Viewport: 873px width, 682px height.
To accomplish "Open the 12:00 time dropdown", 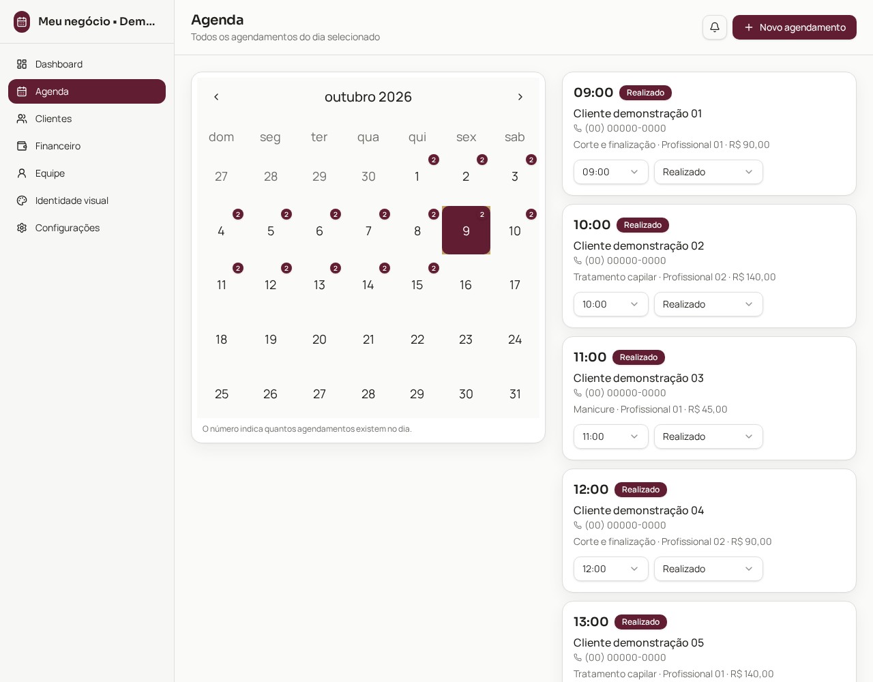I will [611, 569].
